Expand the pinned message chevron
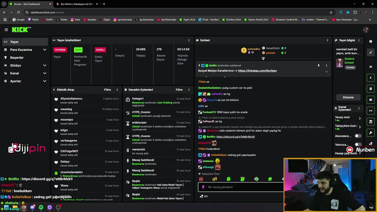The height and width of the screenshot is (212, 377). tap(326, 72)
